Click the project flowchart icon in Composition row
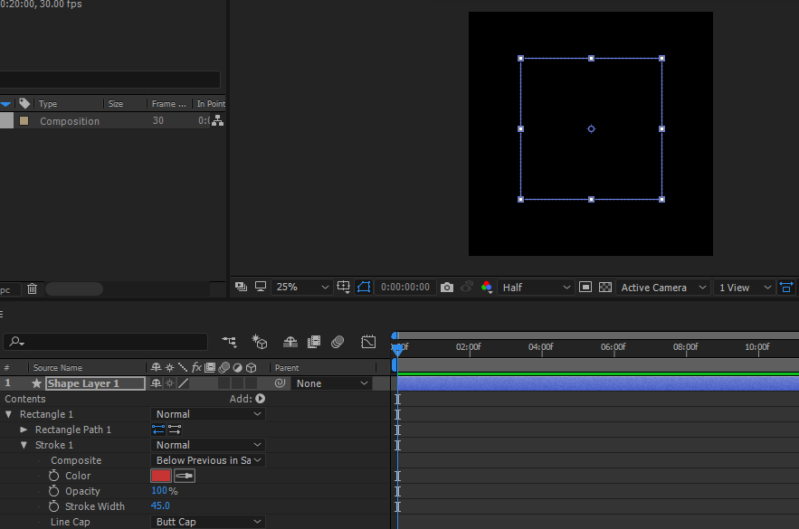The width and height of the screenshot is (799, 529). point(217,120)
